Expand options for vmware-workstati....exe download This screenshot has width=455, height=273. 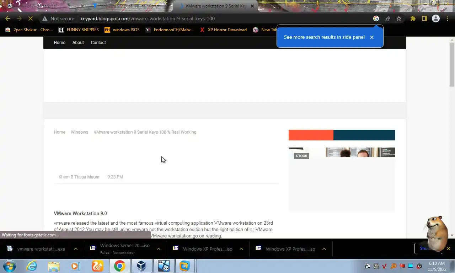pyautogui.click(x=75, y=249)
